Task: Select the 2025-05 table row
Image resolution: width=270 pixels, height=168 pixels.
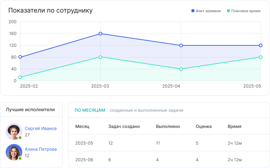Action: 169,143
